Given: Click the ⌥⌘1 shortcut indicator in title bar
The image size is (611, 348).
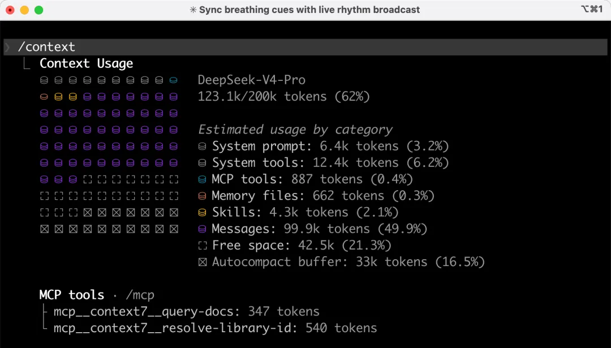Looking at the screenshot, I should (x=592, y=10).
